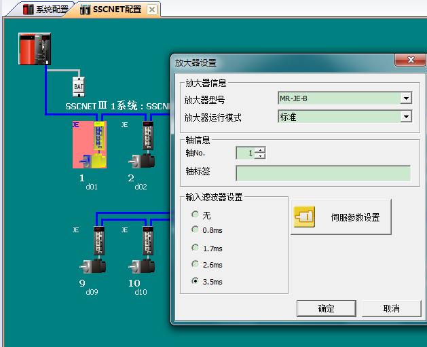Select the 无 filter option

[x=196, y=215]
